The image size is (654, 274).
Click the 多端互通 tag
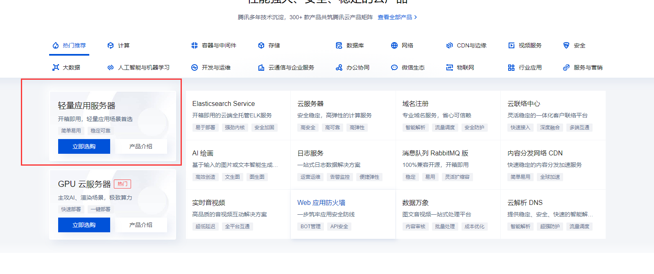coord(579,128)
